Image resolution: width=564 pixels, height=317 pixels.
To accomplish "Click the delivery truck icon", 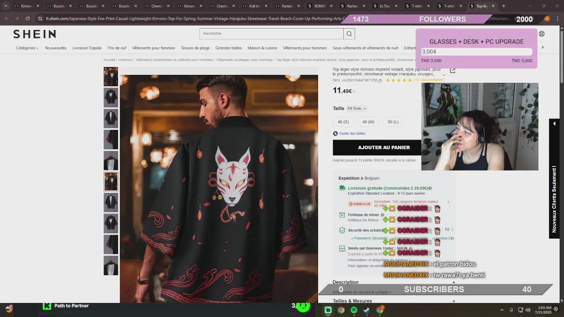I will 342,188.
